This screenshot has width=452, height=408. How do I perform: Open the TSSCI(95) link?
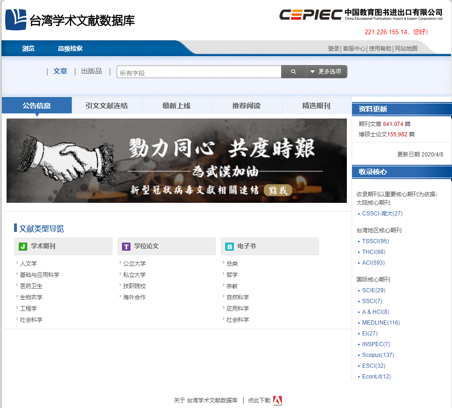(375, 241)
